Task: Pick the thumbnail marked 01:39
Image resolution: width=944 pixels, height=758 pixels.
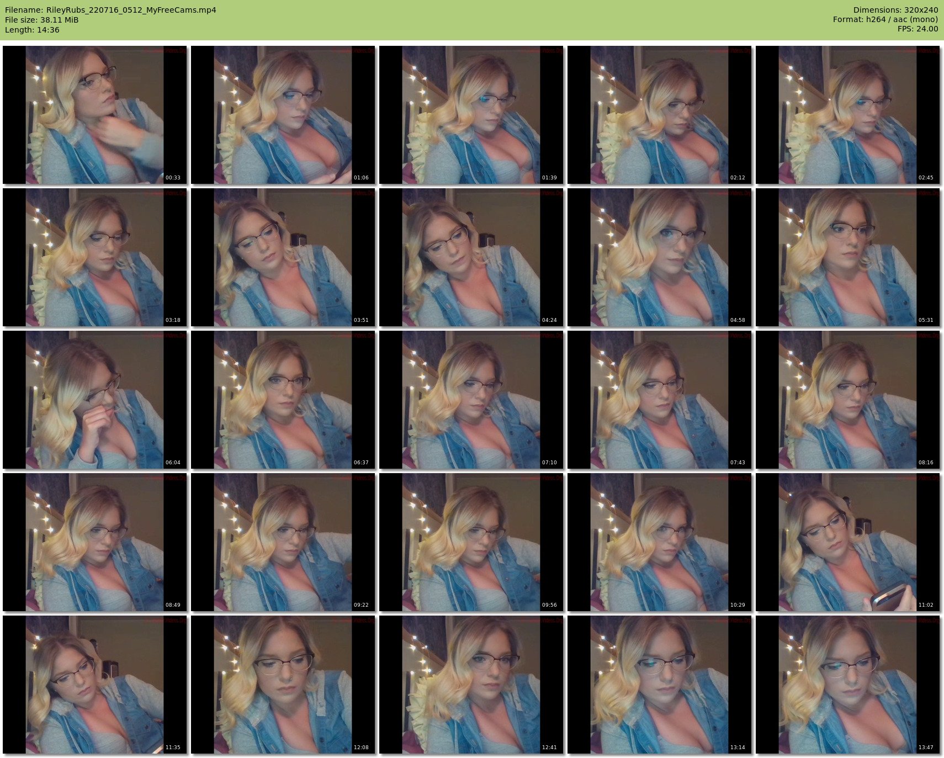Action: point(471,115)
